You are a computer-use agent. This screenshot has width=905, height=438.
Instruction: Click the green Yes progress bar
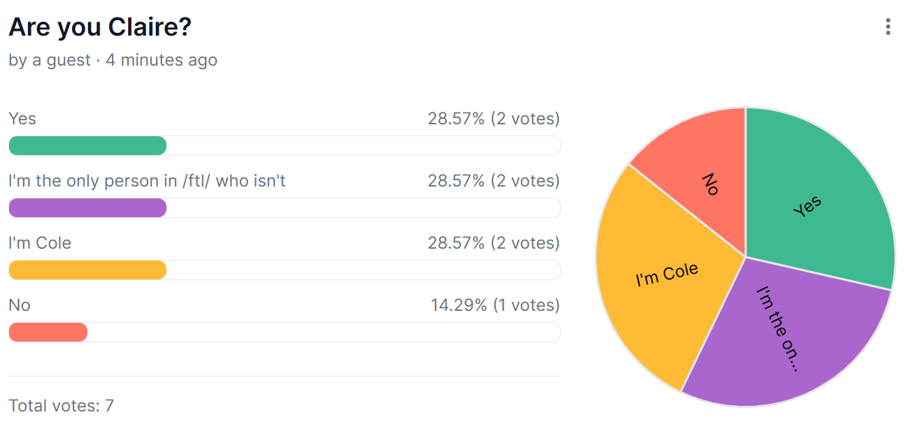tap(87, 146)
